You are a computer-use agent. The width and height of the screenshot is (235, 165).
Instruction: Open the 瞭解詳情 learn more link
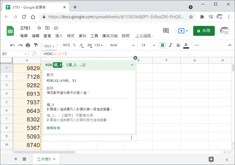click(53, 128)
